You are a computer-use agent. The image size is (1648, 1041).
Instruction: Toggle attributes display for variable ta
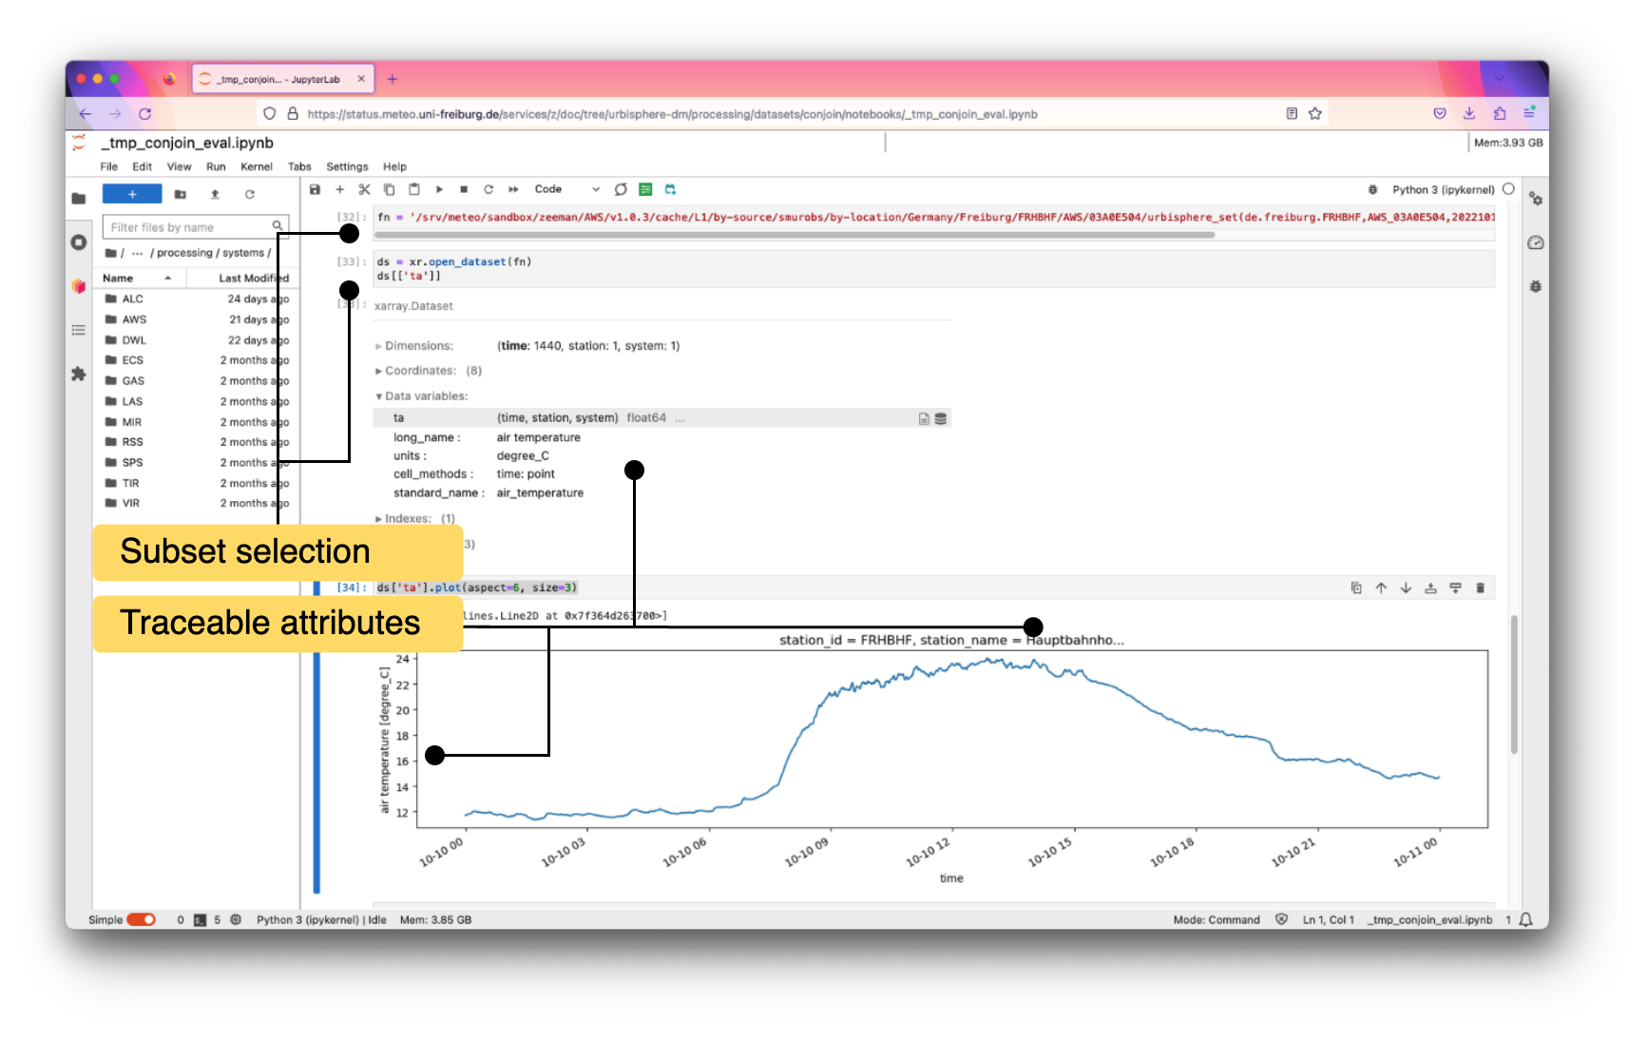point(923,418)
